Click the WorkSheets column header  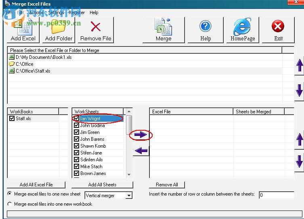[98, 112]
